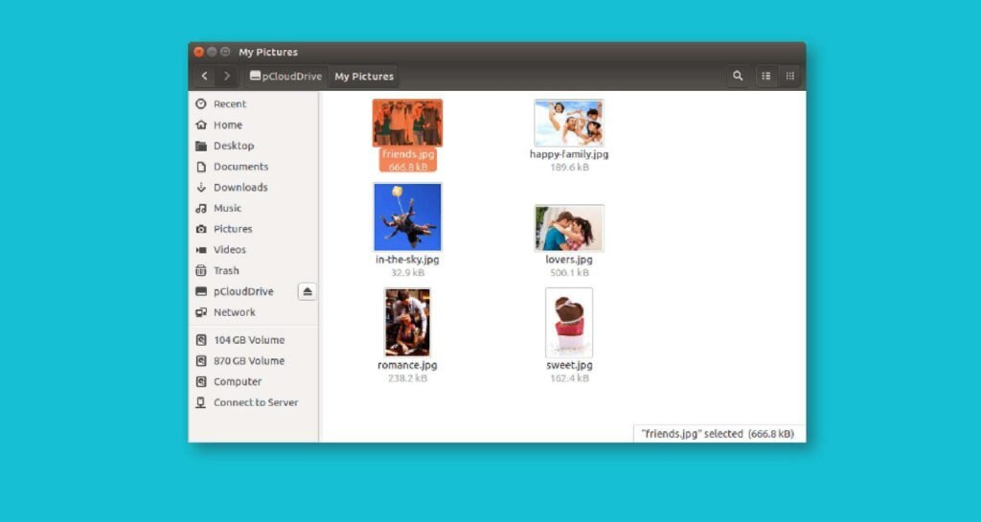Click the sweet.jpg file name
The image size is (981, 522).
(569, 365)
